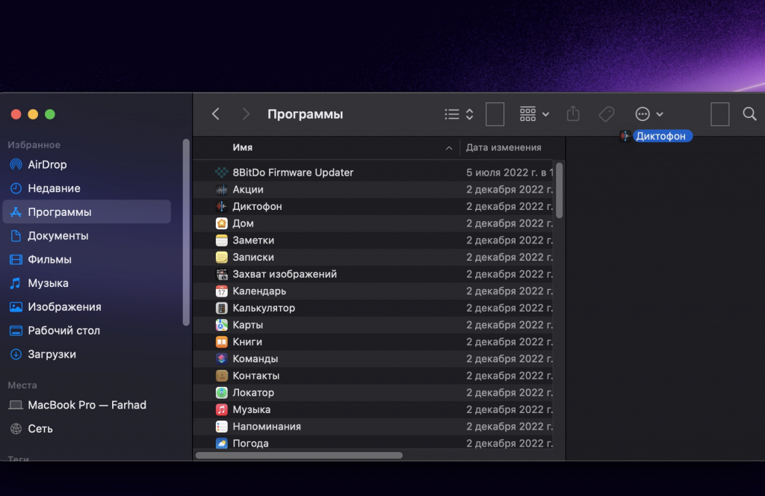Select MacBook Pro — Farhad location
This screenshot has height=496, width=765.
(x=87, y=405)
